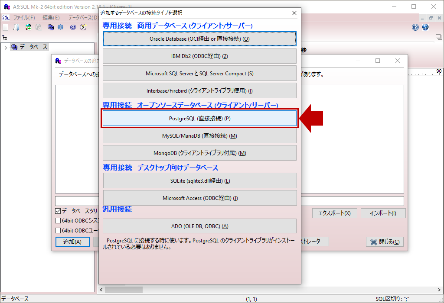This screenshot has width=444, height=303.
Task: Click the left arrow of horizontal scrollbar
Action: pos(101,290)
